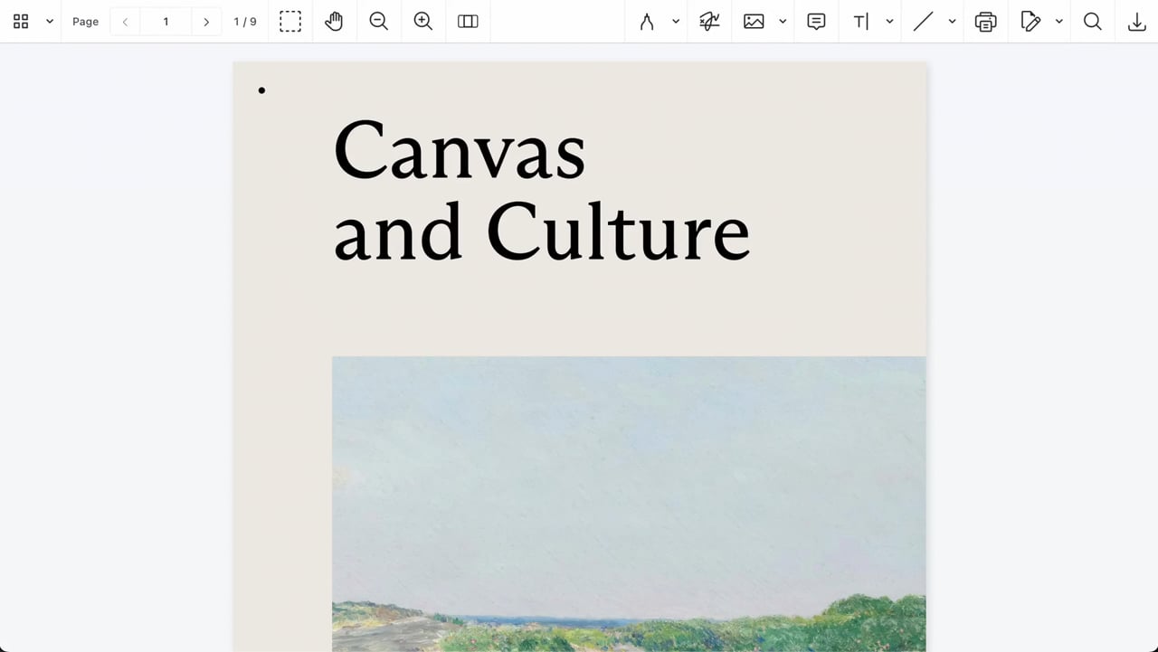
Task: Expand the line tool dropdown arrow
Action: [x=953, y=22]
